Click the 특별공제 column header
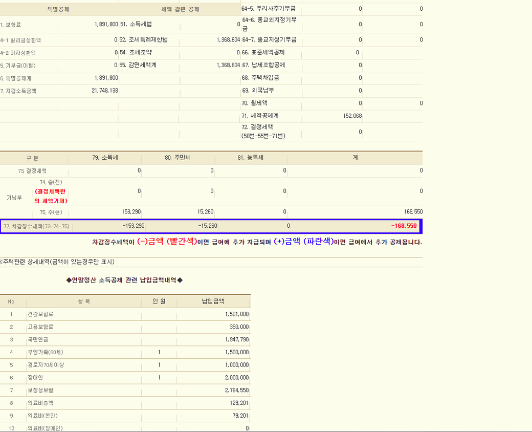Viewport: 532px width, 432px height. pyautogui.click(x=58, y=9)
